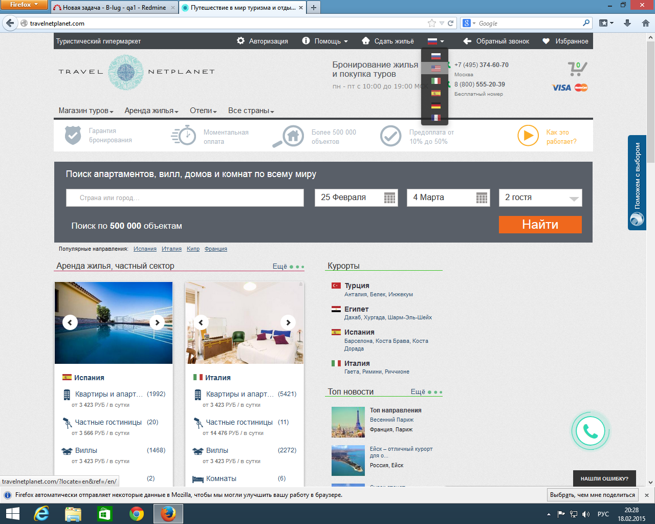The width and height of the screenshot is (655, 524).
Task: Show previous photo of Italy listing
Action: (x=201, y=322)
